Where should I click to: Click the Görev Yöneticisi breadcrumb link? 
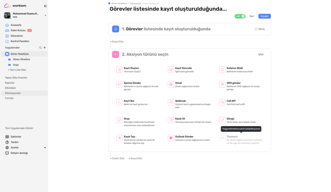(x=119, y=4)
